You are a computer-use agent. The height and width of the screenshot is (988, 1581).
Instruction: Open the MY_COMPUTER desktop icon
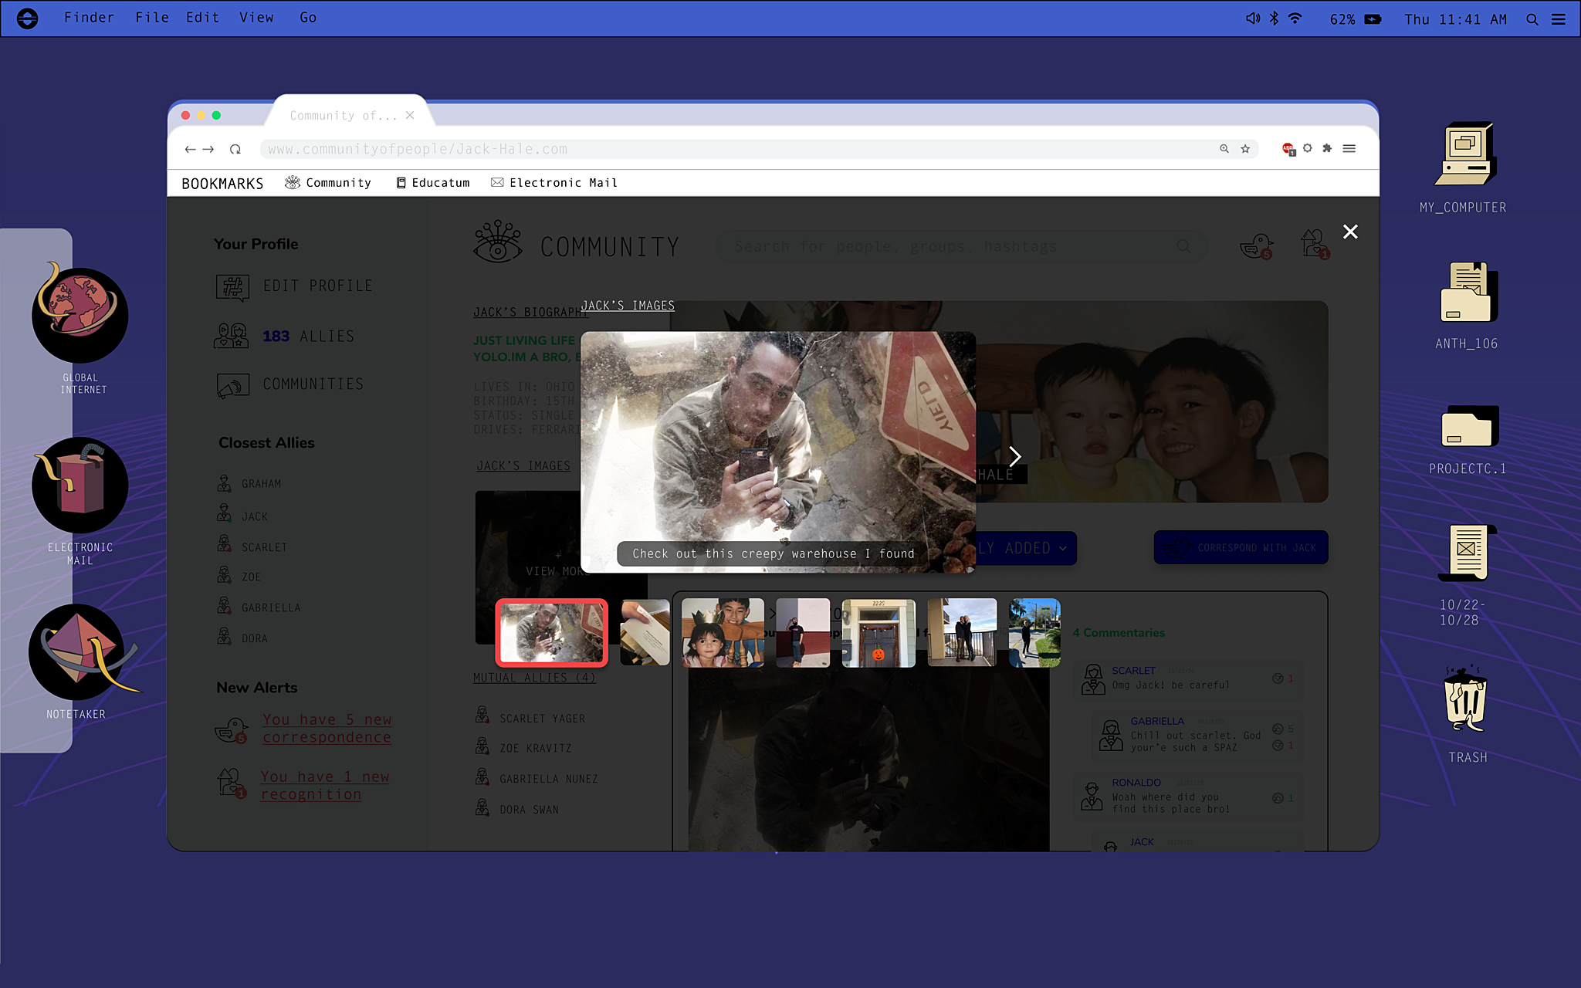(1465, 154)
